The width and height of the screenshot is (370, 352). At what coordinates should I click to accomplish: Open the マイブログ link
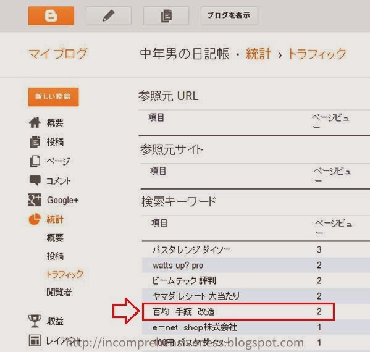pos(58,54)
